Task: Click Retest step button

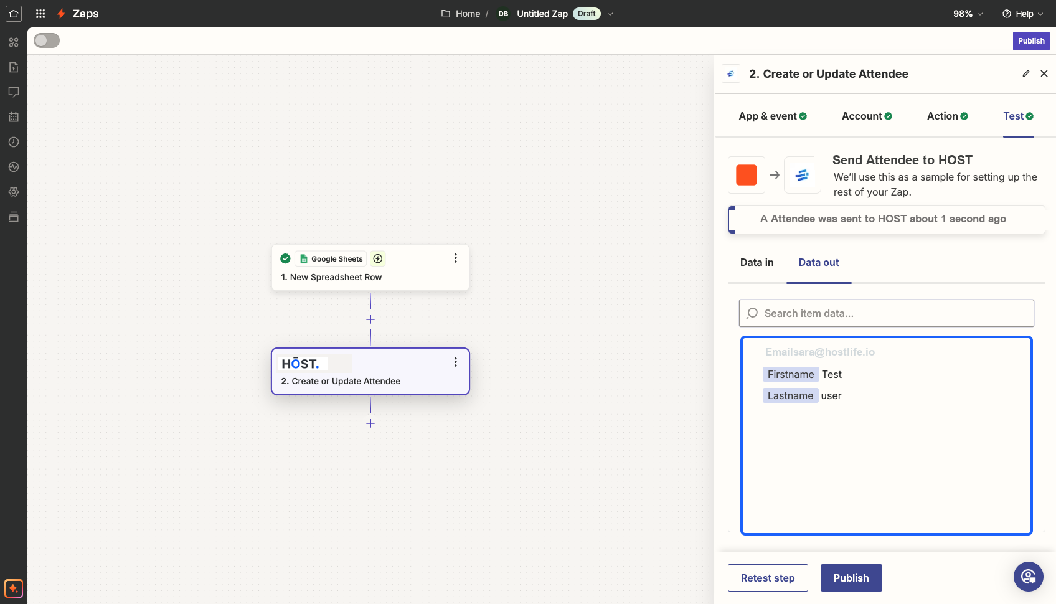Action: point(768,578)
